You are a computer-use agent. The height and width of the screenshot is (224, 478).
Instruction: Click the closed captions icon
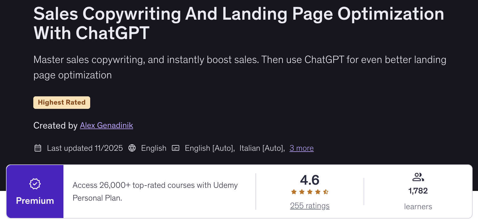click(x=176, y=148)
